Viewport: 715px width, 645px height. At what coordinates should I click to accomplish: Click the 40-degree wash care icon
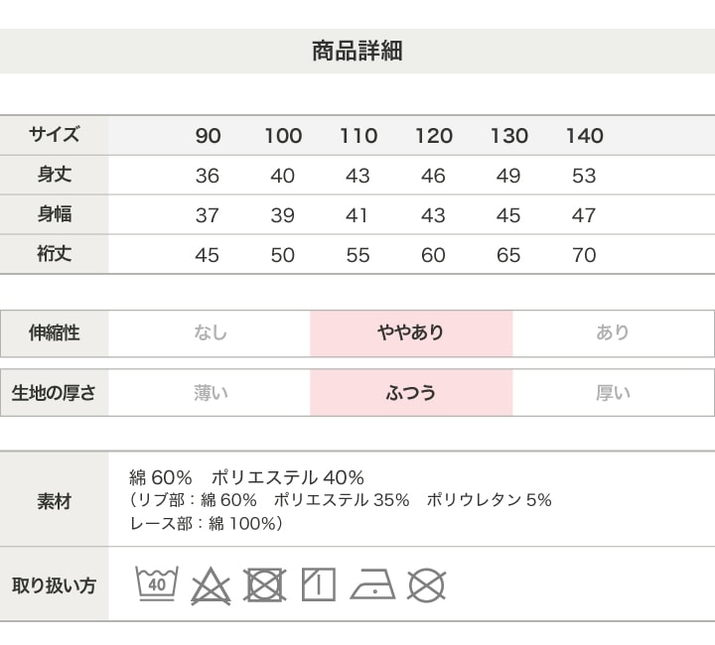tap(157, 583)
